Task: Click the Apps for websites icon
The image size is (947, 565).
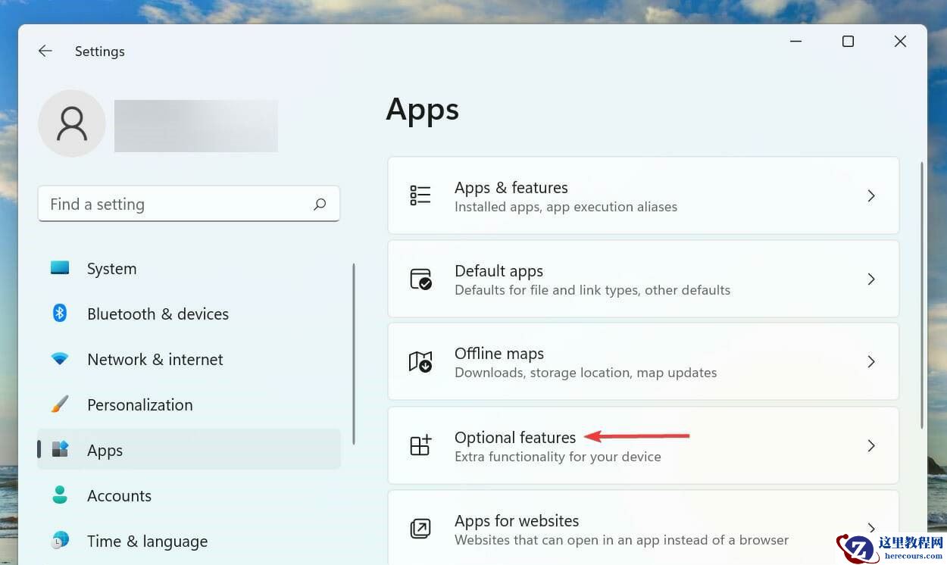Action: [x=420, y=528]
